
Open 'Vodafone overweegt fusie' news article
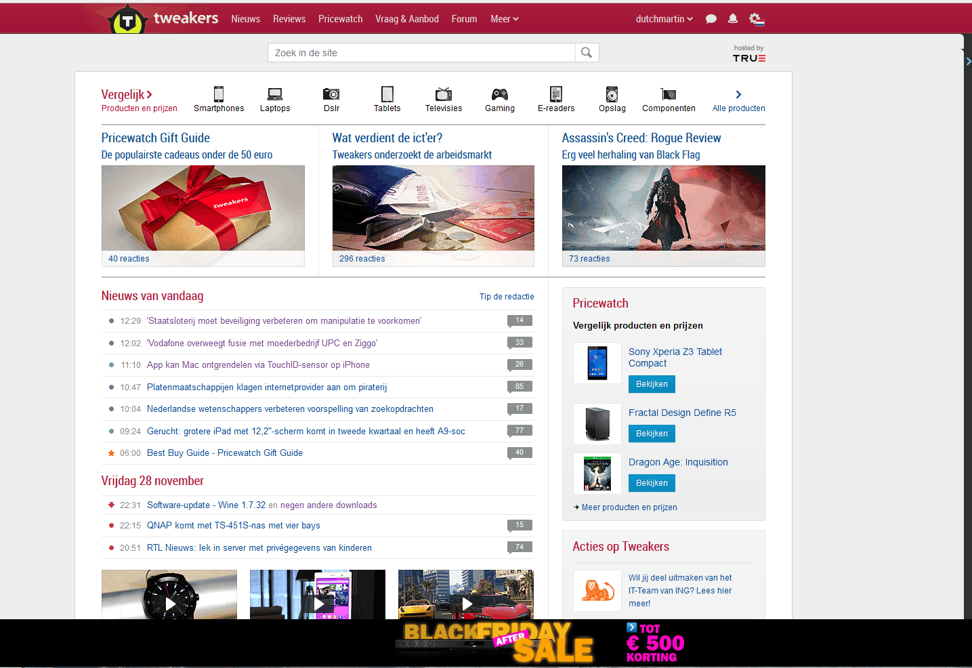tap(262, 343)
